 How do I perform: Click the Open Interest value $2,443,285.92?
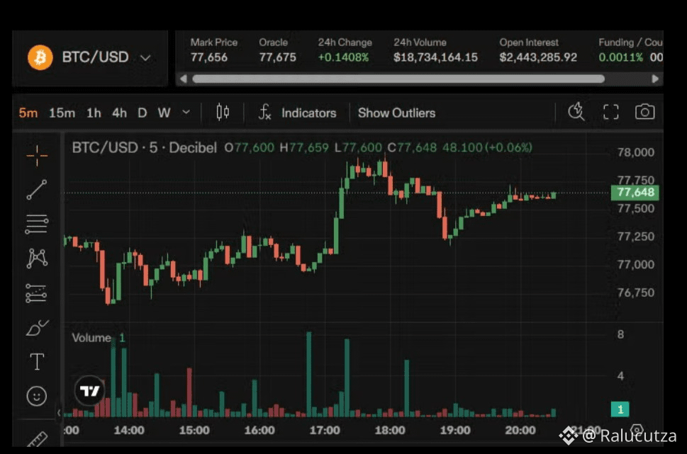coord(538,57)
